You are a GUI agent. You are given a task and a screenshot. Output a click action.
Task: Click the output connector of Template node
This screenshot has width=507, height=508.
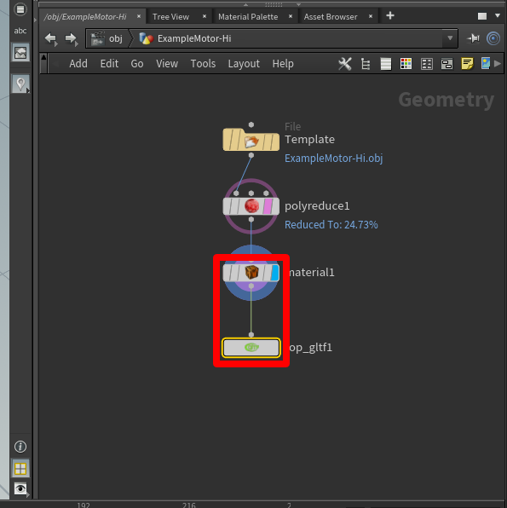[x=251, y=155]
